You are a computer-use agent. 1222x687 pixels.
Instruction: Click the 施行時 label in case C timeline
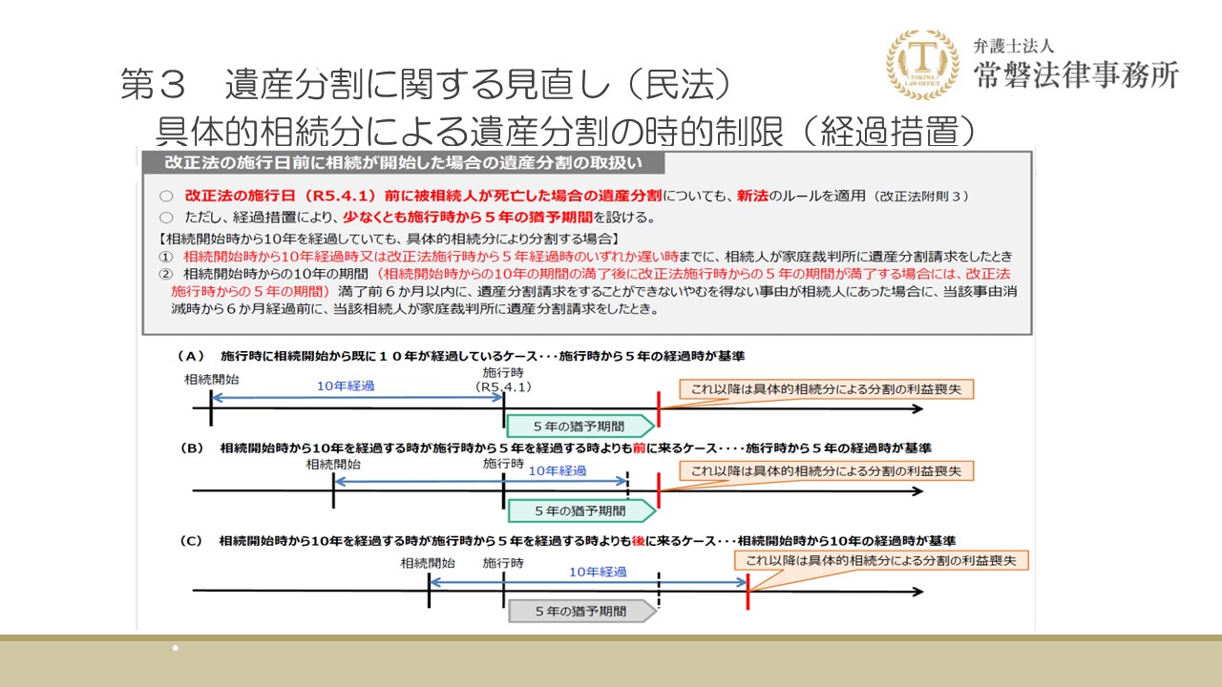[503, 563]
